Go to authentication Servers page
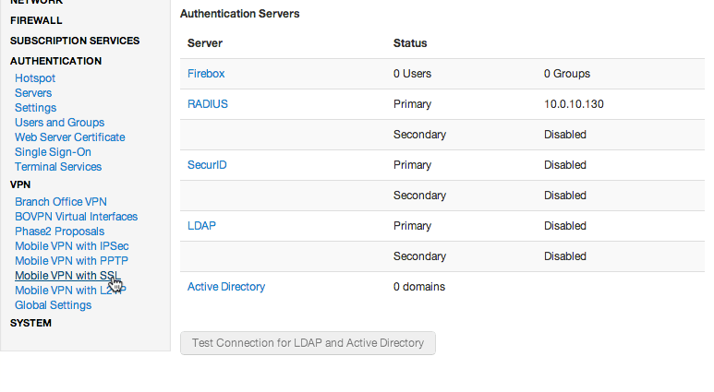The width and height of the screenshot is (714, 392). tap(33, 93)
